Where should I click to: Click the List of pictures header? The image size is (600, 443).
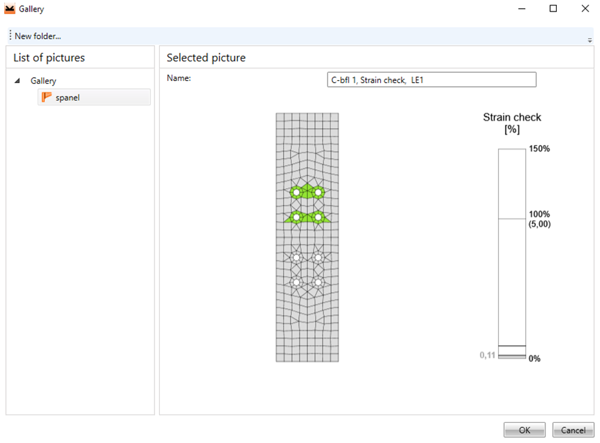[x=49, y=57]
